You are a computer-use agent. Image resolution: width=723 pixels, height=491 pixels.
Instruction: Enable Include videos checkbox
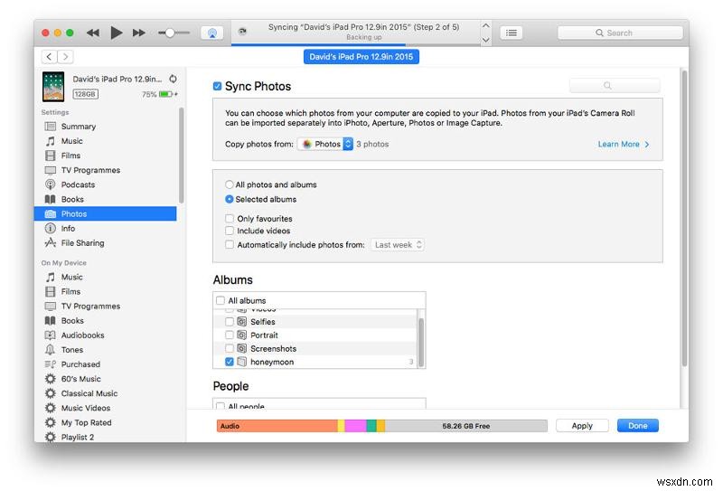coord(230,231)
